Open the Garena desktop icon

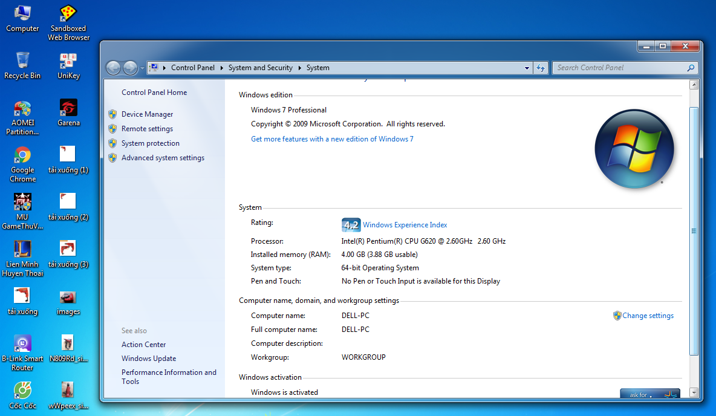tap(68, 113)
